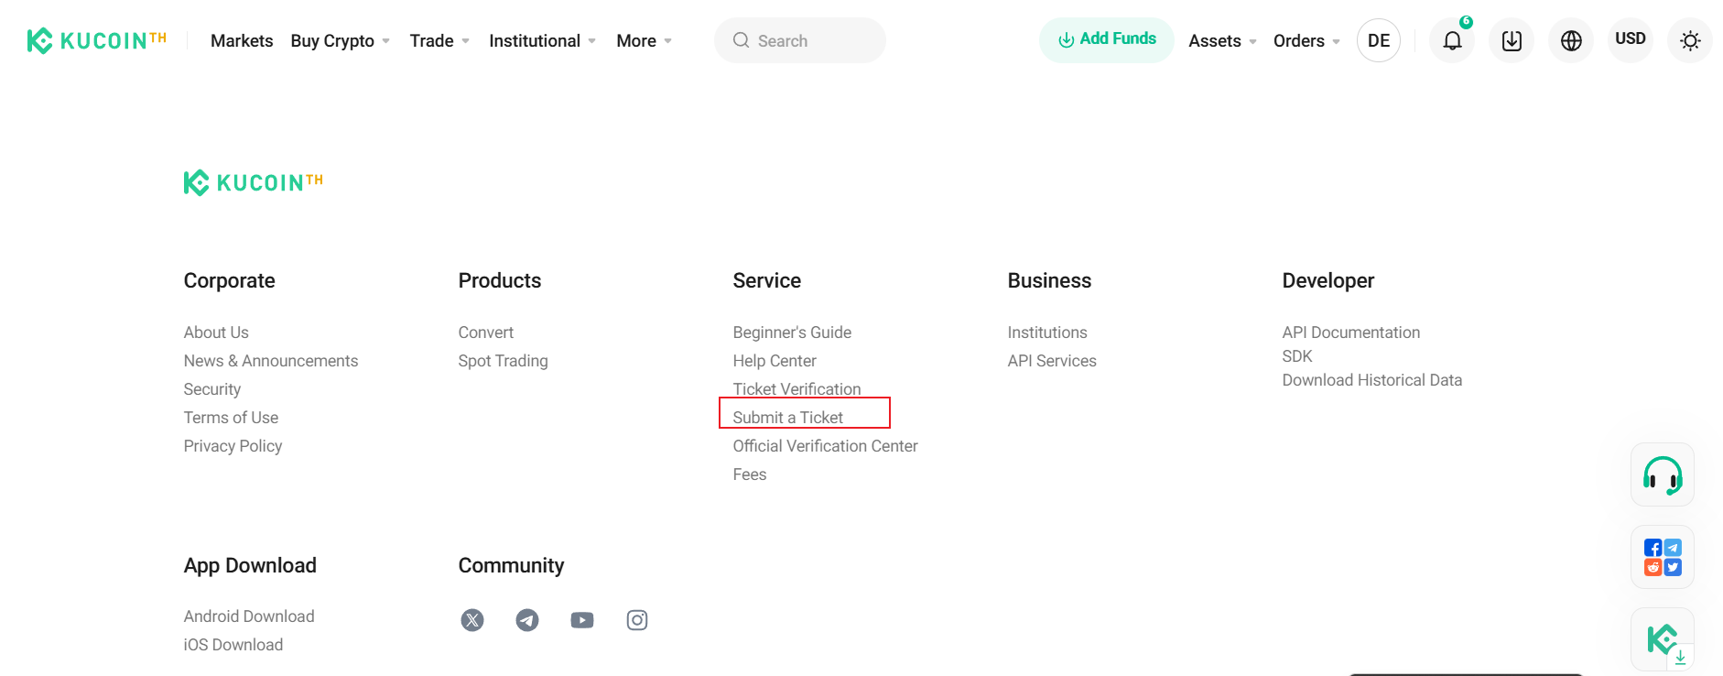Open the Institutional menu item
The height and width of the screenshot is (676, 1723).
(x=542, y=41)
